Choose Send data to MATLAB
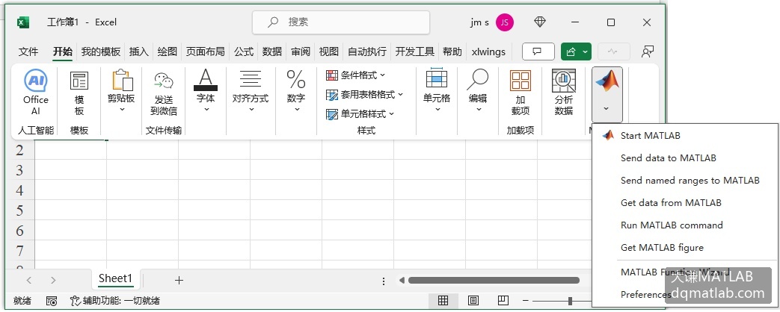Screen dimensions: 780x312 click(x=668, y=158)
